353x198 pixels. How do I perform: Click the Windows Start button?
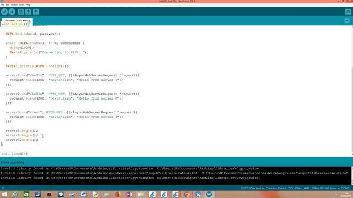point(4,194)
